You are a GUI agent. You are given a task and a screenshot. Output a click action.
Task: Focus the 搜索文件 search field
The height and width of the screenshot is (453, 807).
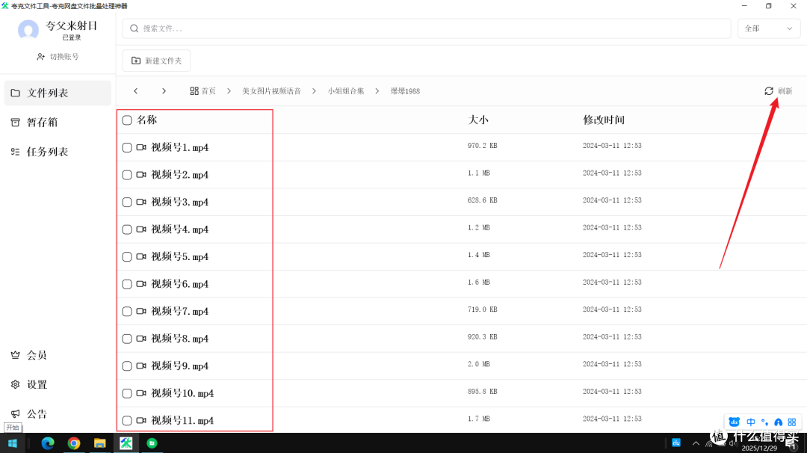[x=427, y=28]
